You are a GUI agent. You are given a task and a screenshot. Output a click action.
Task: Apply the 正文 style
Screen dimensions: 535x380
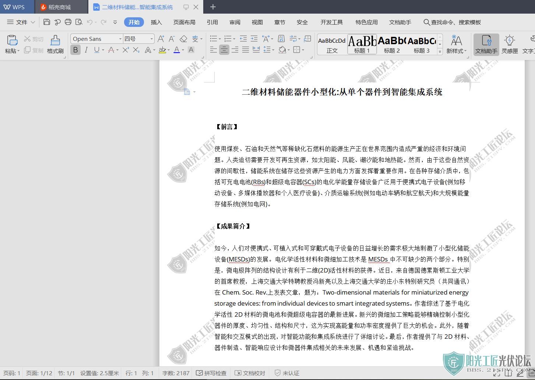coord(332,44)
